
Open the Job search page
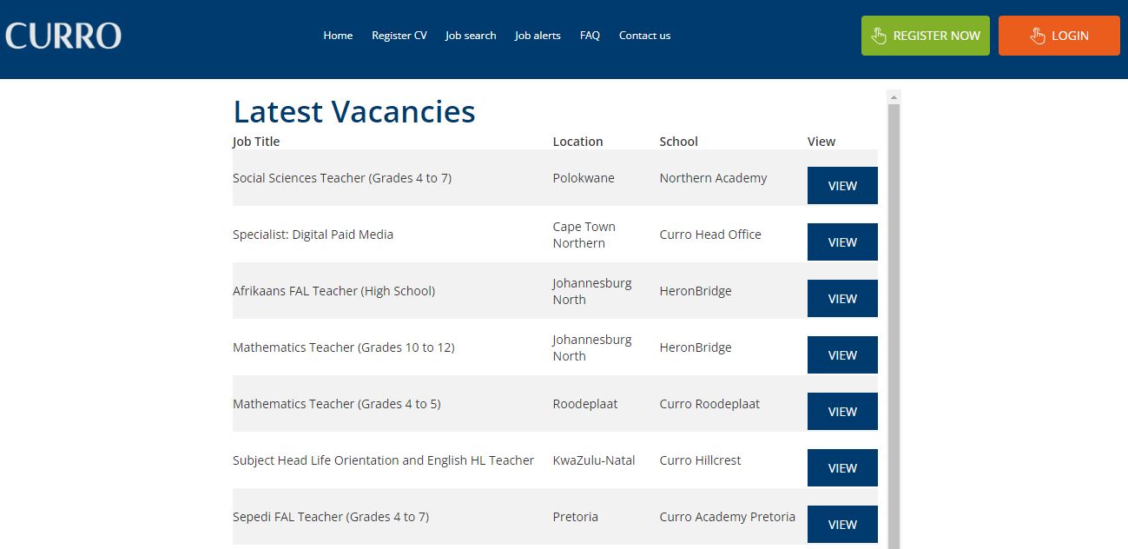(470, 36)
